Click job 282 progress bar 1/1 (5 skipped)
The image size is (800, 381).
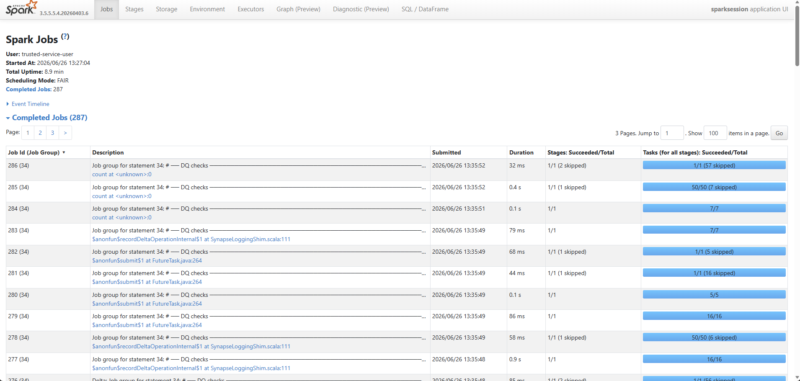click(714, 252)
